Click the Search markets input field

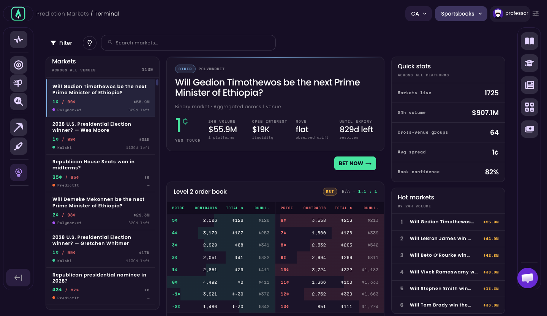188,43
